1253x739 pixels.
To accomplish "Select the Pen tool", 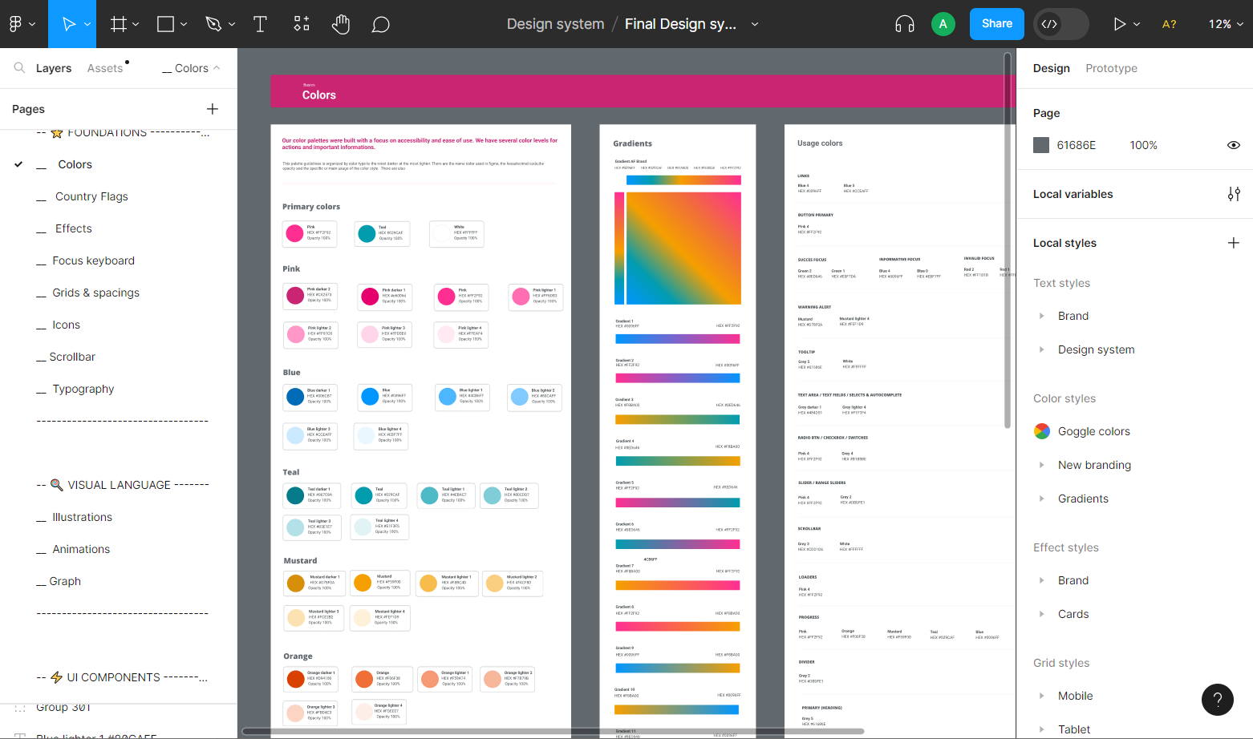I will pyautogui.click(x=213, y=24).
